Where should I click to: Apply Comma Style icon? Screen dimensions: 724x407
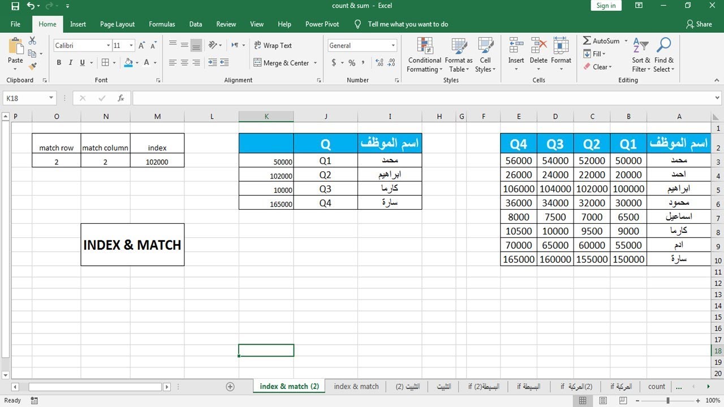click(x=363, y=63)
